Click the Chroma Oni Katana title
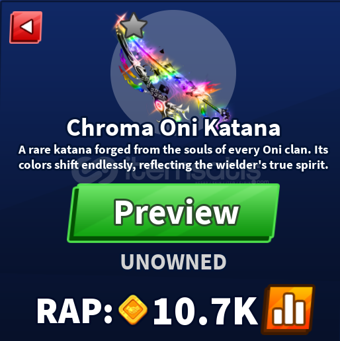This screenshot has width=340, height=341. tap(173, 128)
